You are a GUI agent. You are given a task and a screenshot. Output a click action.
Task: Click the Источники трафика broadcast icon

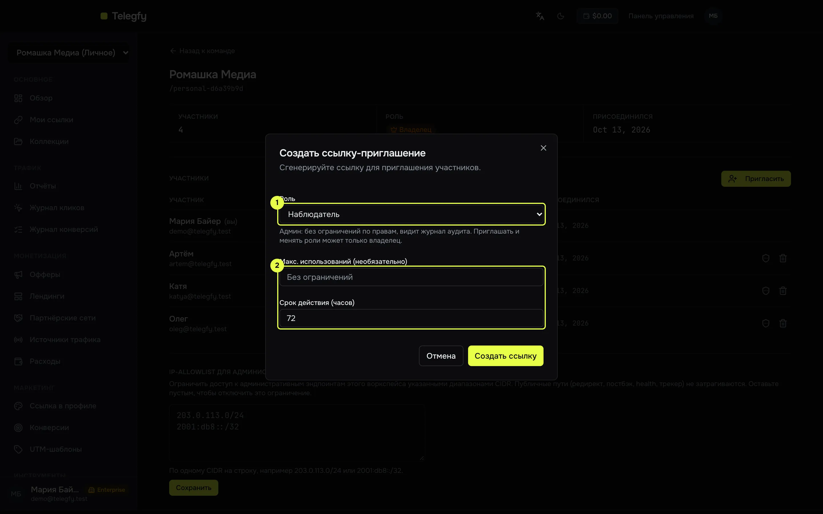point(18,340)
